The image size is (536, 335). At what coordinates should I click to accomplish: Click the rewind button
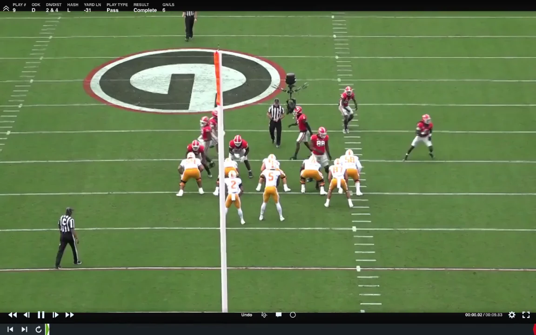(x=12, y=315)
